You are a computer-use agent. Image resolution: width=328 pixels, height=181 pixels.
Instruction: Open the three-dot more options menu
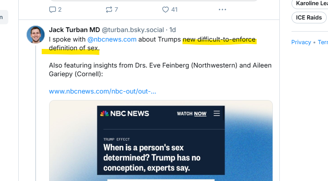click(x=222, y=10)
